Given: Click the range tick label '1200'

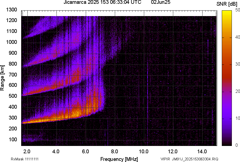Looking at the screenshot, I should point(11,20).
